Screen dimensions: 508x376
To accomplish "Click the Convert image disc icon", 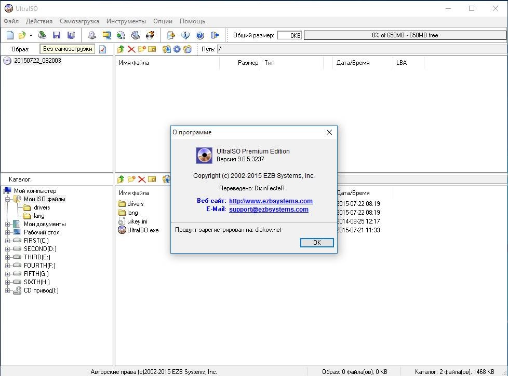I will 121,35.
